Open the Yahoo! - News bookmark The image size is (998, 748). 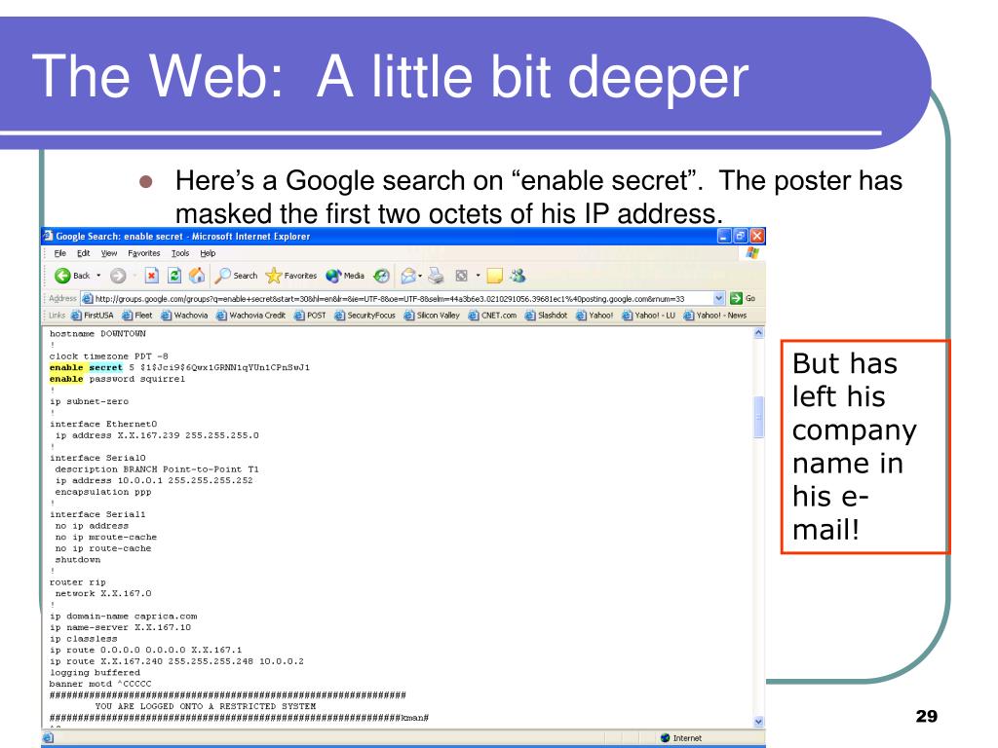click(714, 316)
